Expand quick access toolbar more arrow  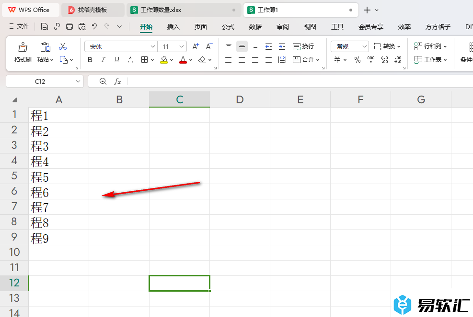click(119, 26)
